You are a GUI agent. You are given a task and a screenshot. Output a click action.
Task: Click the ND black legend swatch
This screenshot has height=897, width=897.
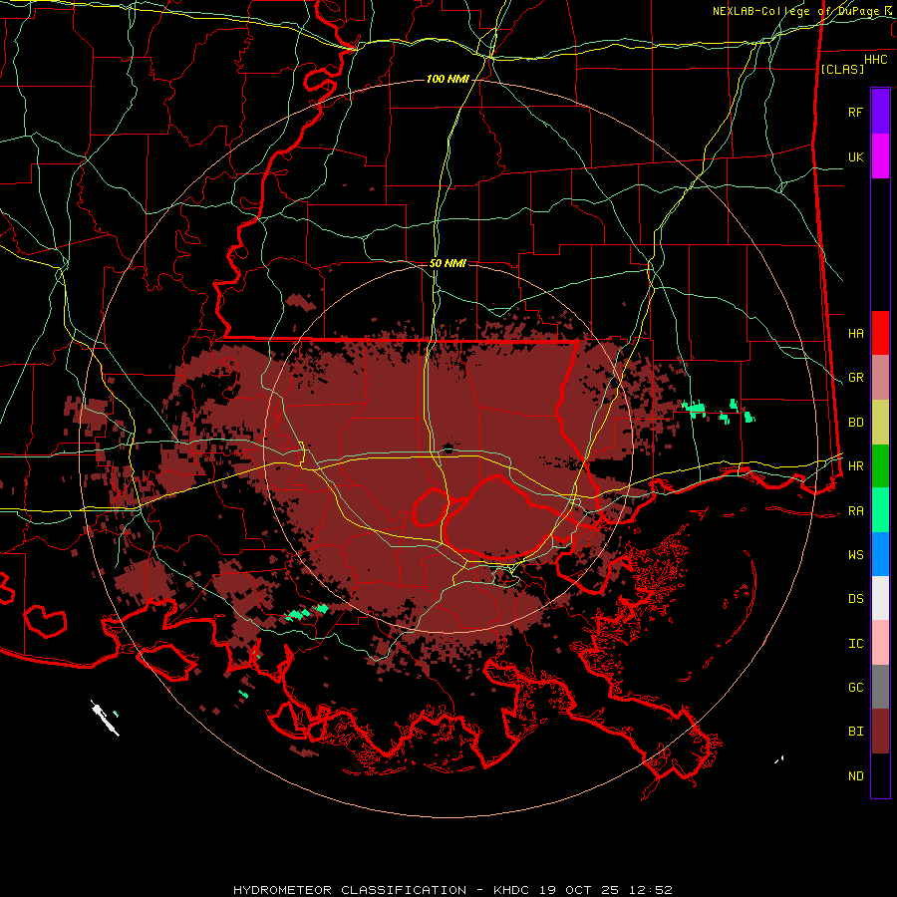tap(880, 775)
